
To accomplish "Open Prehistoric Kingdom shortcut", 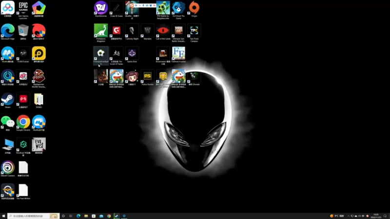I will 101,33.
